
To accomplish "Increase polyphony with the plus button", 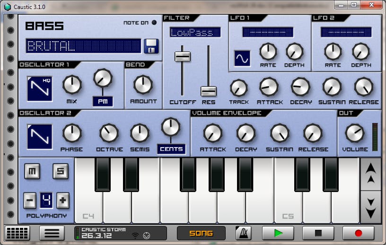I will click(x=63, y=201).
